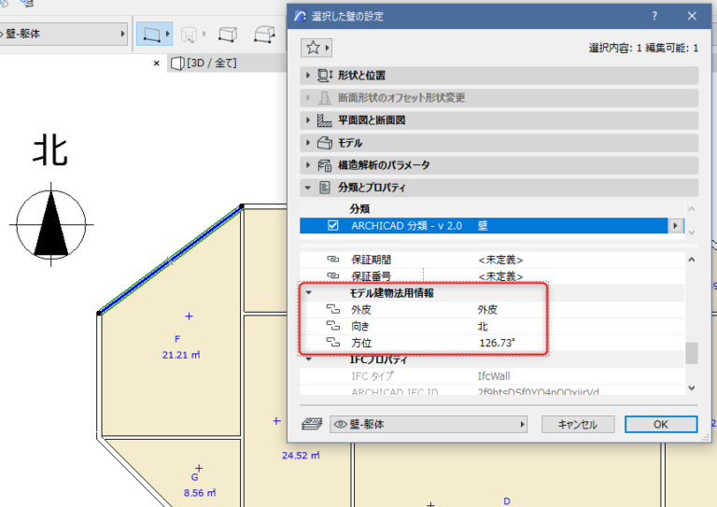The height and width of the screenshot is (507, 717).
Task: Click the expression icon beside 外皮
Action: click(x=333, y=309)
